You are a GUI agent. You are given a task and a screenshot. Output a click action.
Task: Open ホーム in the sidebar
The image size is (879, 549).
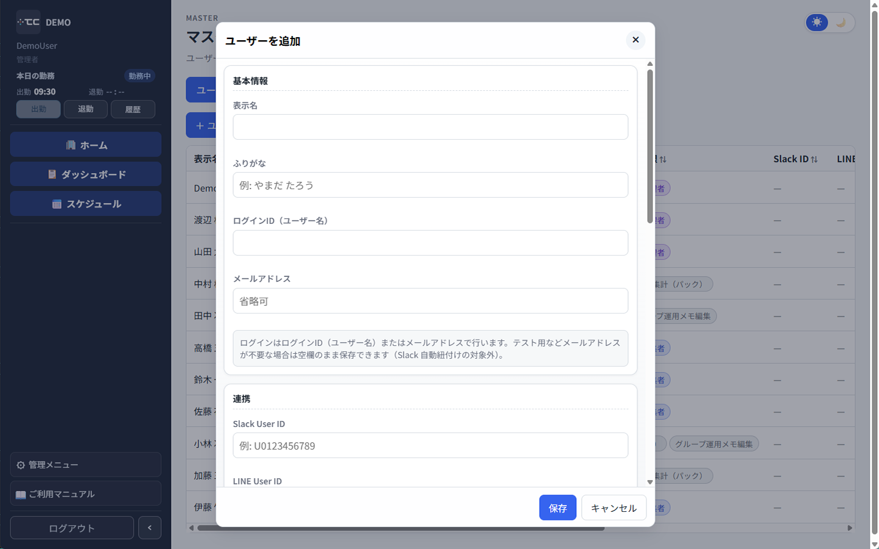click(x=85, y=145)
